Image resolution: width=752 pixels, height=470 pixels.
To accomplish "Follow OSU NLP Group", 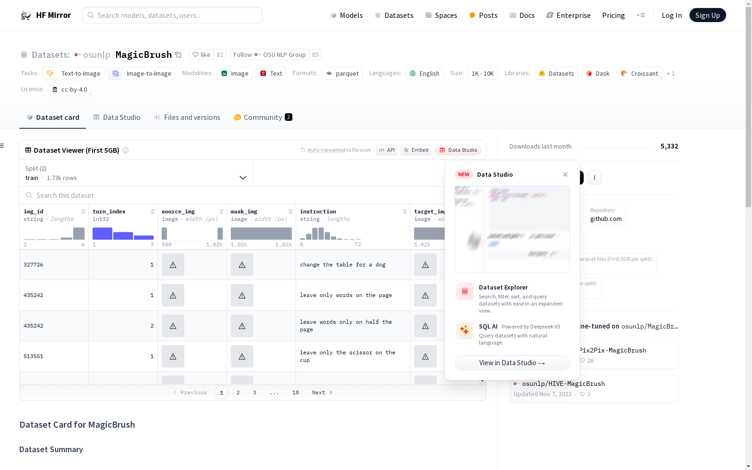I will pos(269,55).
